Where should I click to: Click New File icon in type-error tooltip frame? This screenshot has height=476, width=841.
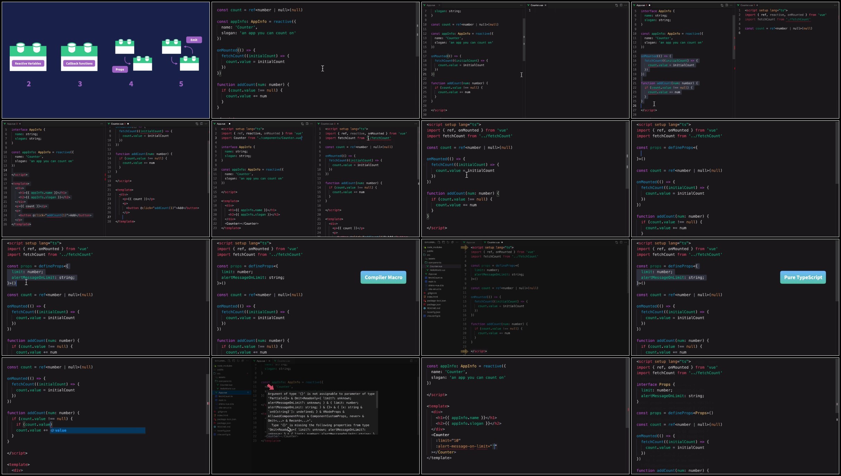coord(229,361)
